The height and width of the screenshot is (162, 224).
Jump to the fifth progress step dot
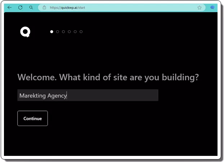pos(75,32)
